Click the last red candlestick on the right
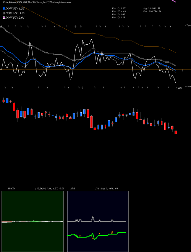Image resolution: width=191 pixels, height=252 pixels. coord(176,132)
